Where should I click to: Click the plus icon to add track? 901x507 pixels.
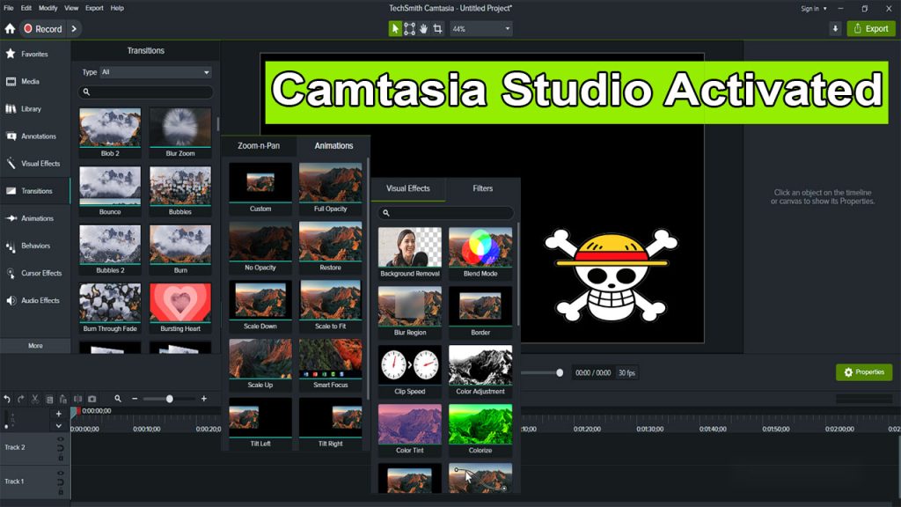pyautogui.click(x=59, y=413)
